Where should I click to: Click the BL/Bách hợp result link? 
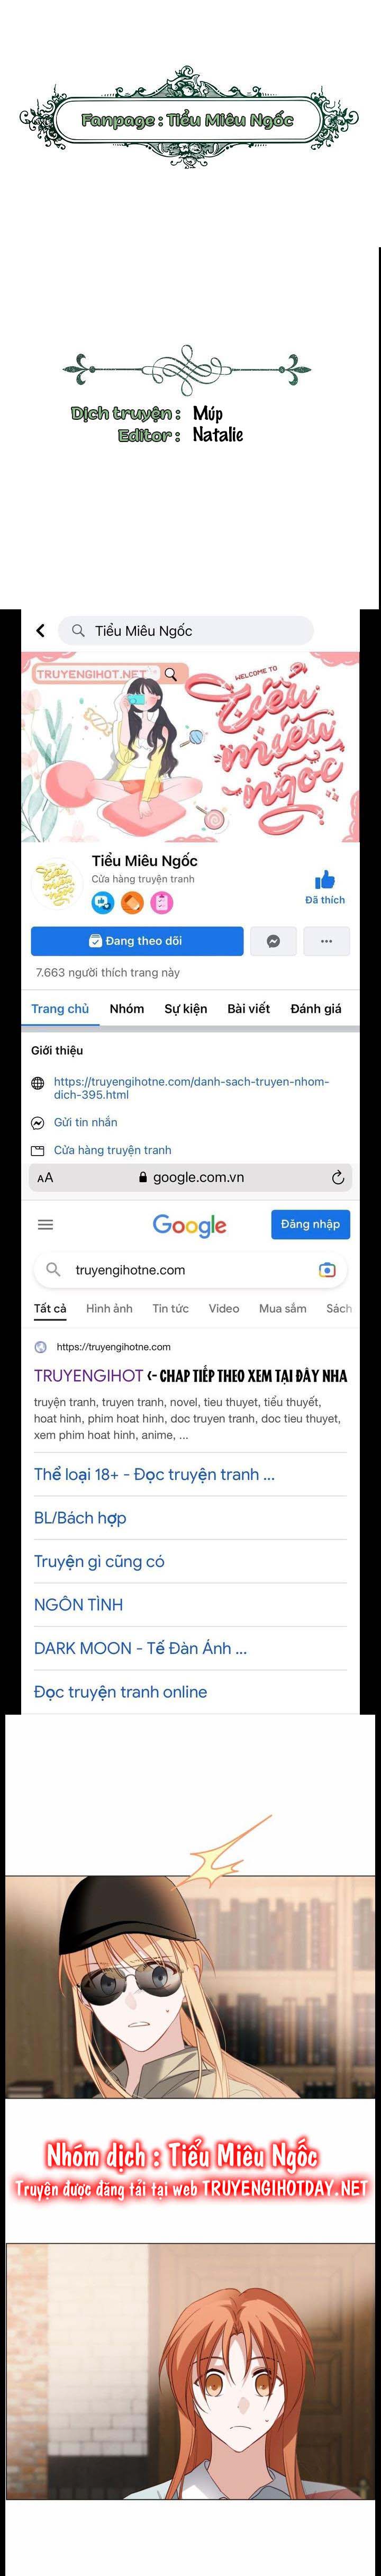click(80, 1518)
